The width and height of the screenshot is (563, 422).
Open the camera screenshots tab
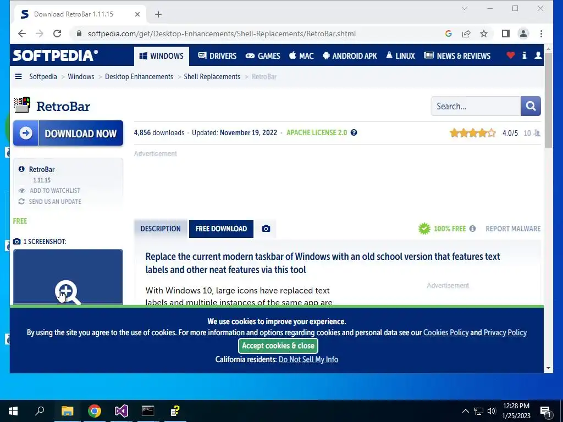coord(266,229)
